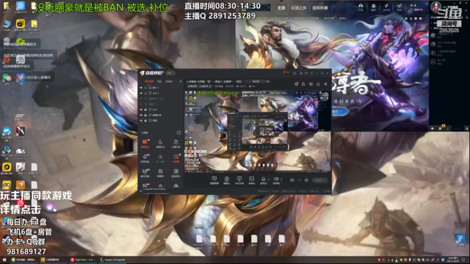Open the Windows Start menu

pyautogui.click(x=4, y=260)
